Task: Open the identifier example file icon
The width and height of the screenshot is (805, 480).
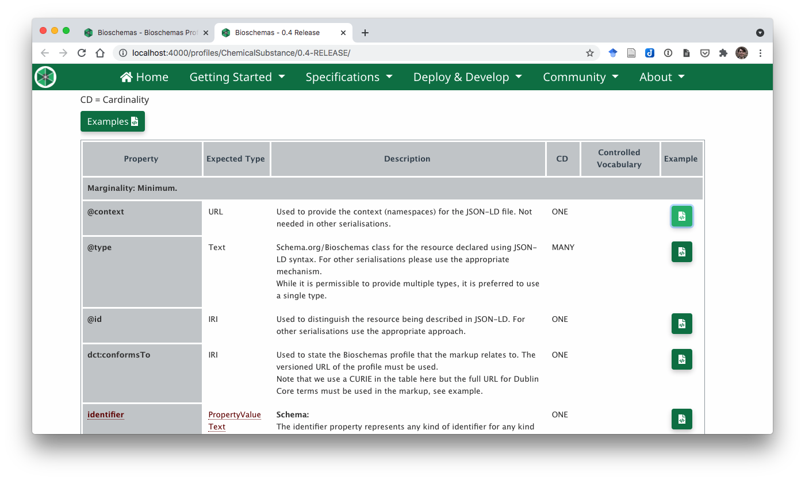Action: tap(681, 419)
